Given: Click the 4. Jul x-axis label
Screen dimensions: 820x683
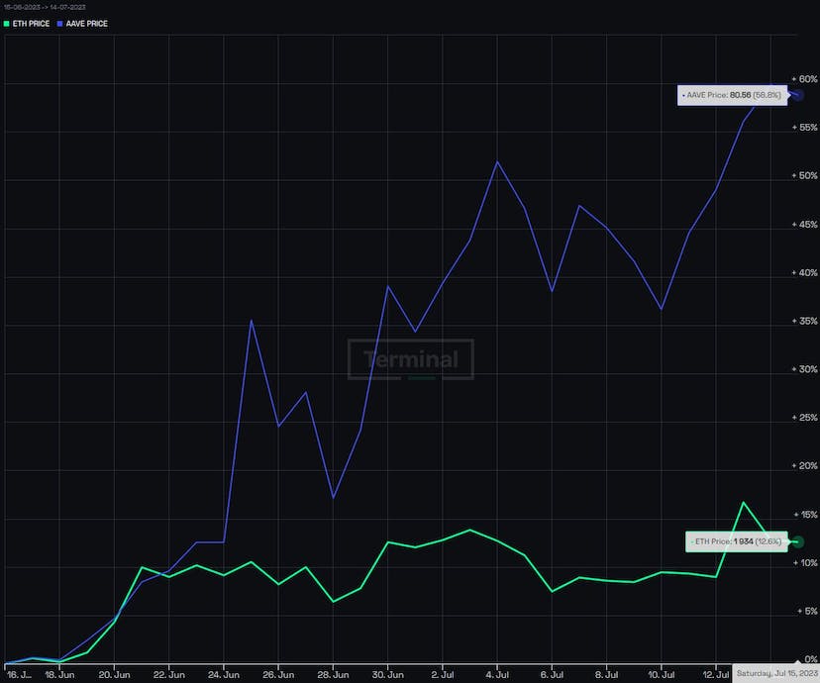Looking at the screenshot, I should pyautogui.click(x=498, y=673).
